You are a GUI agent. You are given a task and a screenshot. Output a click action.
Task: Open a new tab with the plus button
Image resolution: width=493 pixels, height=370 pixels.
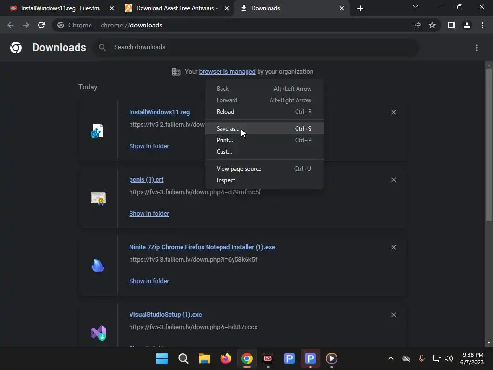(x=360, y=8)
